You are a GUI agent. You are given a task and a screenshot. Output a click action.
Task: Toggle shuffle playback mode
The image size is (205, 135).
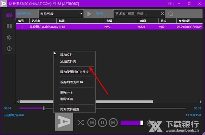pyautogui.click(x=81, y=123)
